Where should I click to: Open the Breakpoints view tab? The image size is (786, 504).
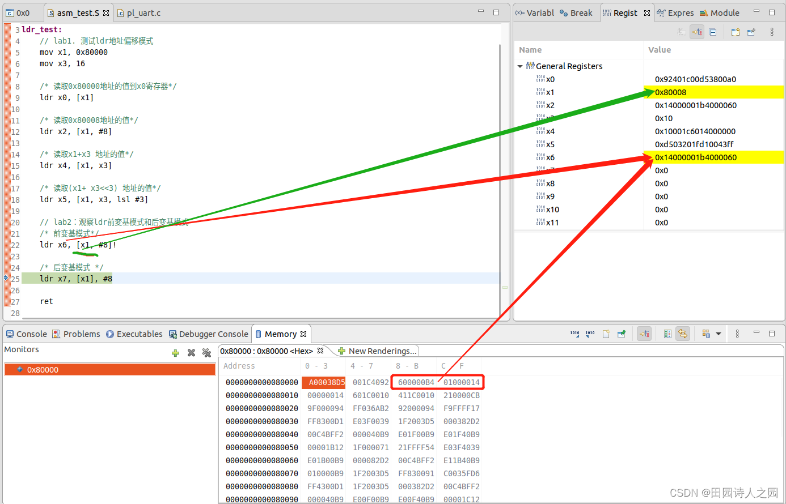pyautogui.click(x=576, y=12)
